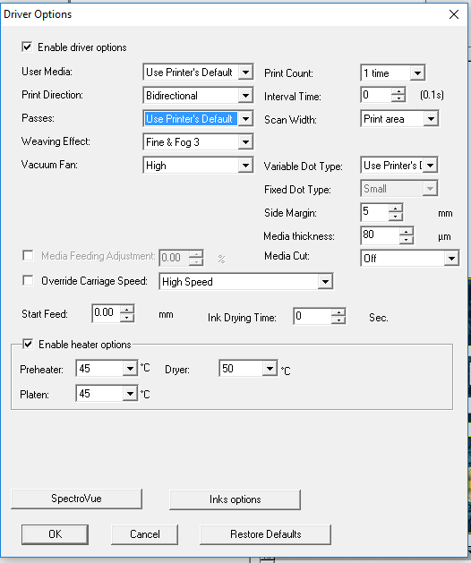Click the Inks options button
The height and width of the screenshot is (563, 471).
(235, 499)
